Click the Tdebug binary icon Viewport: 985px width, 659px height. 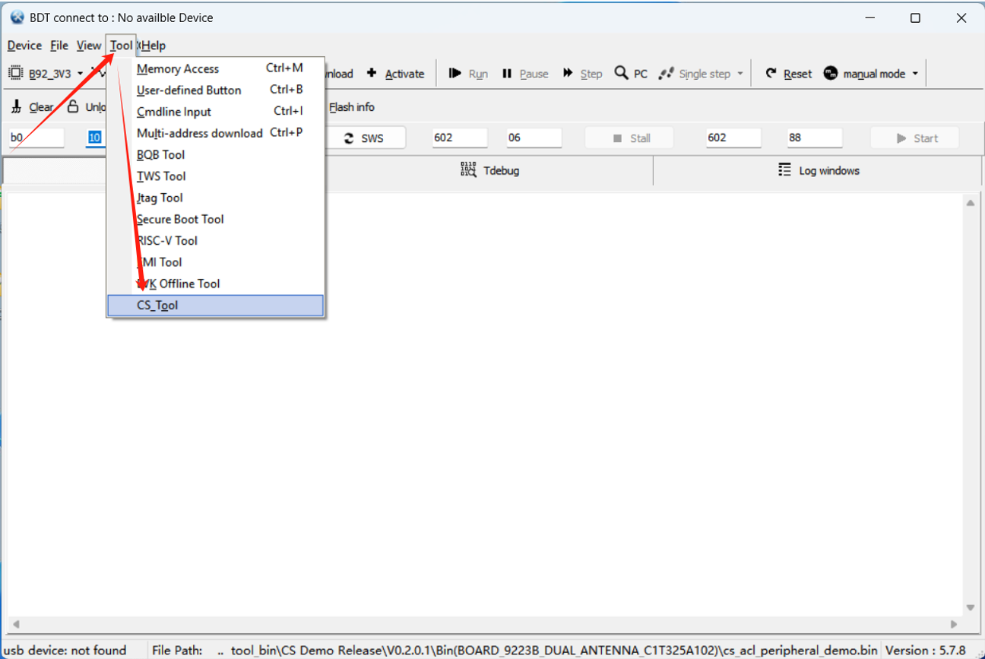click(469, 170)
